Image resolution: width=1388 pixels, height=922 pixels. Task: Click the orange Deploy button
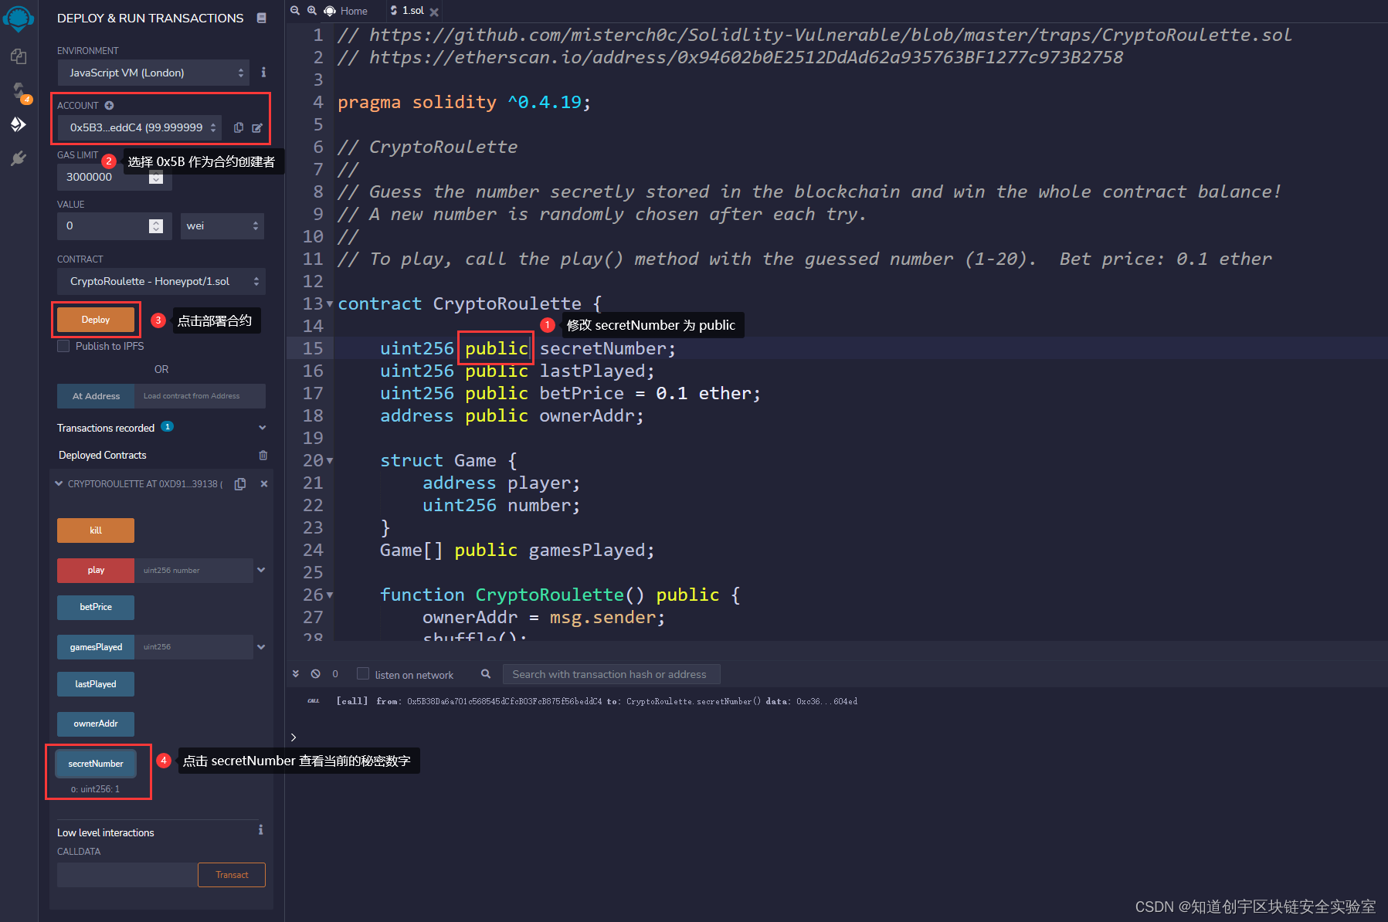96,320
